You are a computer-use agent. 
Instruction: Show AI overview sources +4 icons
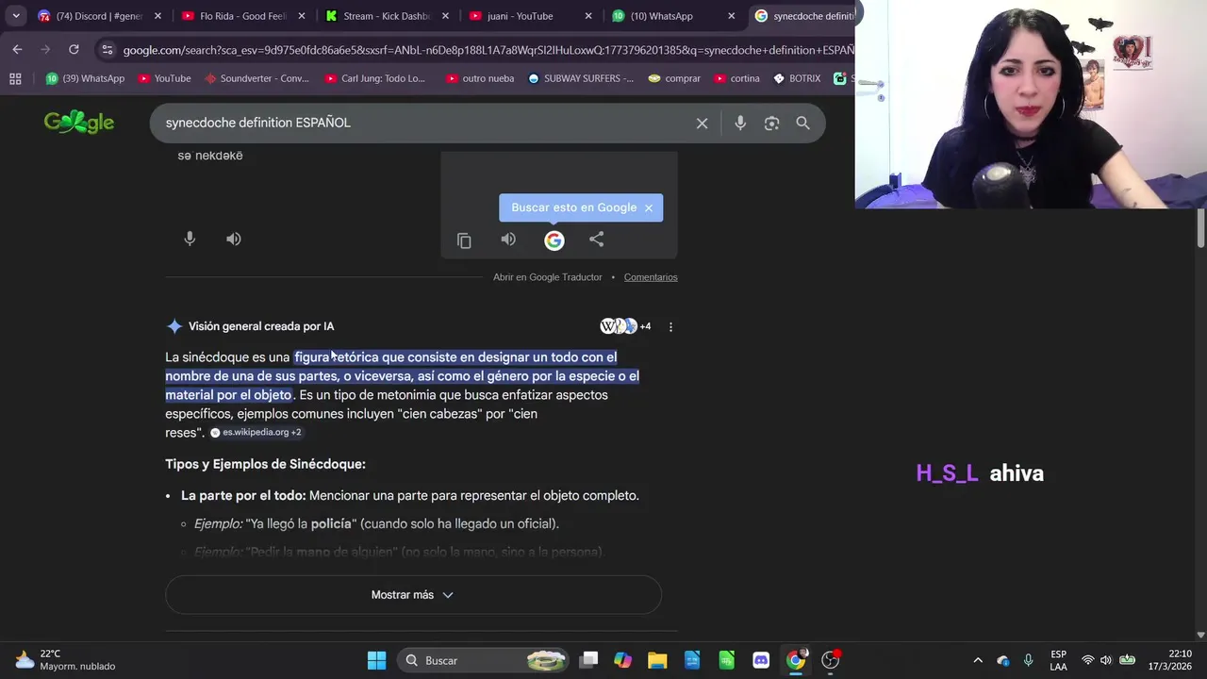click(625, 326)
